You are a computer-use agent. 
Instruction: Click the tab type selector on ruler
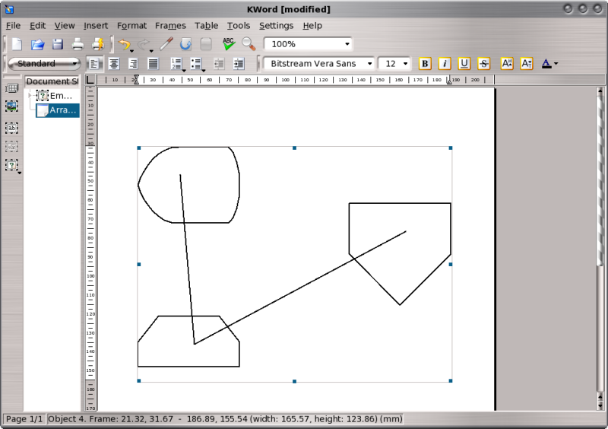tap(90, 80)
